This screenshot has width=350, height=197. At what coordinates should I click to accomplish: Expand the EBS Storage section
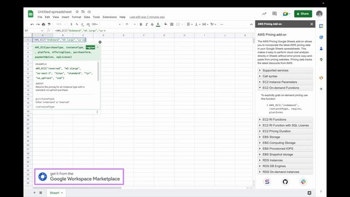pyautogui.click(x=285, y=137)
